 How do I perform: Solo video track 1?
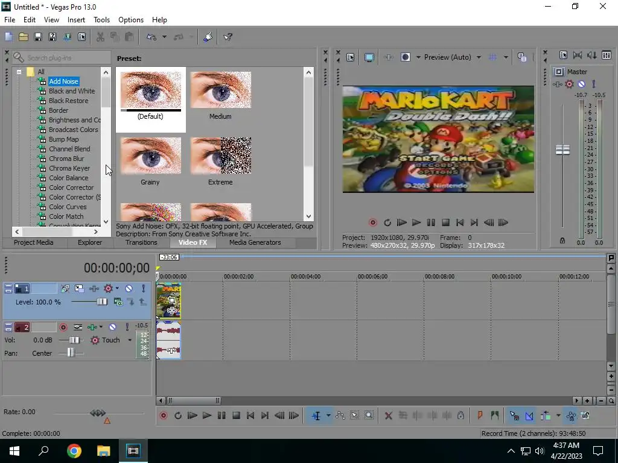tap(144, 289)
